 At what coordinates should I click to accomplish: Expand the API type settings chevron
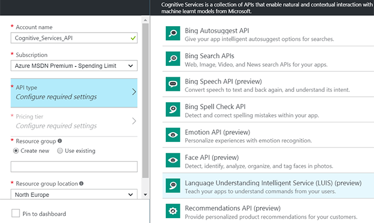(134, 92)
